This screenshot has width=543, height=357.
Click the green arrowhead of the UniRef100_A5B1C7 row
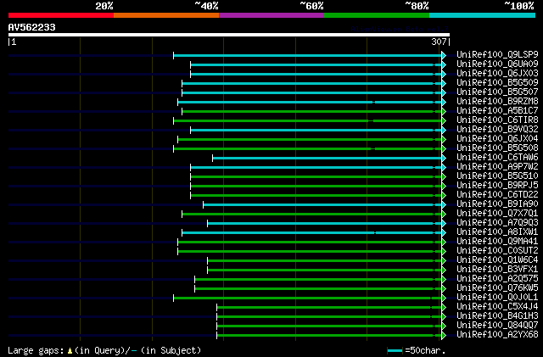point(444,111)
